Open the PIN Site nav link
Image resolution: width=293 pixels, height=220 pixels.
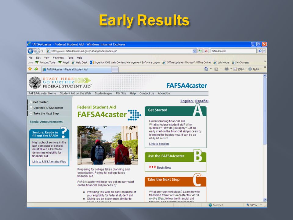pos(121,94)
